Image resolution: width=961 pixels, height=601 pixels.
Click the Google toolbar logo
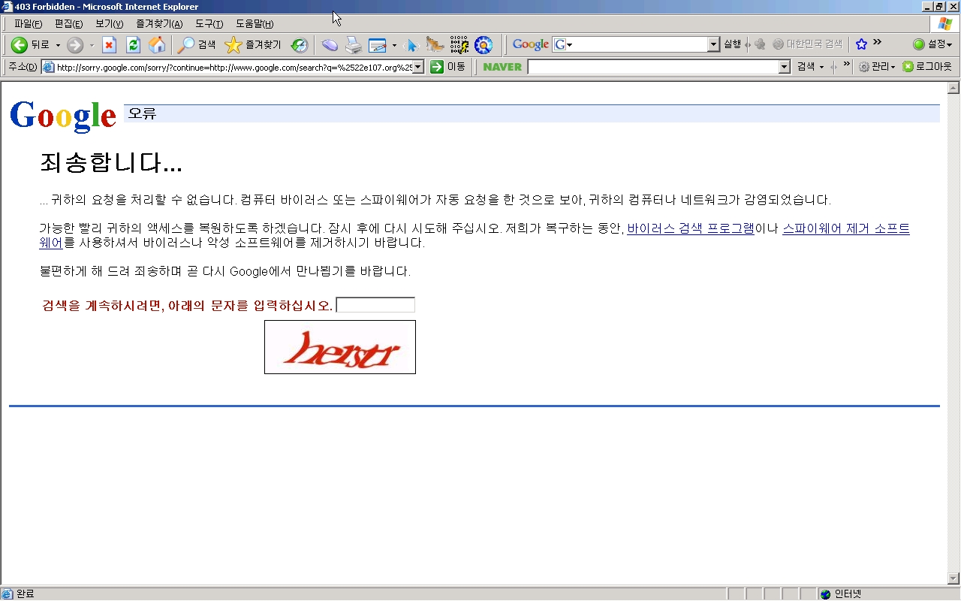pyautogui.click(x=531, y=44)
